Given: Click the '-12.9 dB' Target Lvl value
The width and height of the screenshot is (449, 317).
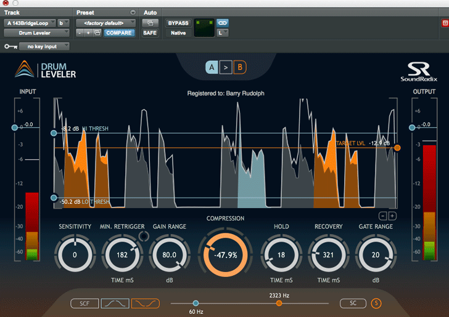Looking at the screenshot, I should point(379,143).
